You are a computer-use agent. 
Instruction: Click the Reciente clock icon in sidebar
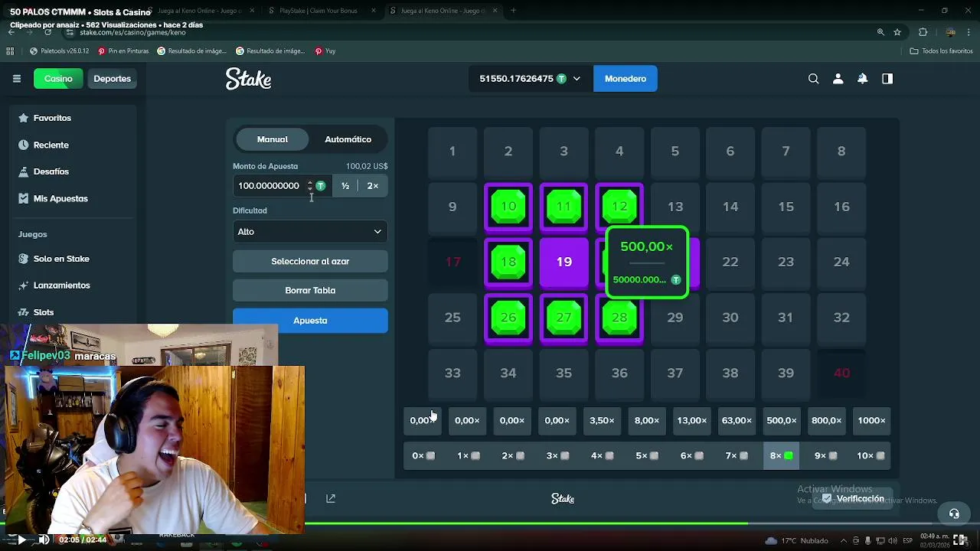click(23, 145)
